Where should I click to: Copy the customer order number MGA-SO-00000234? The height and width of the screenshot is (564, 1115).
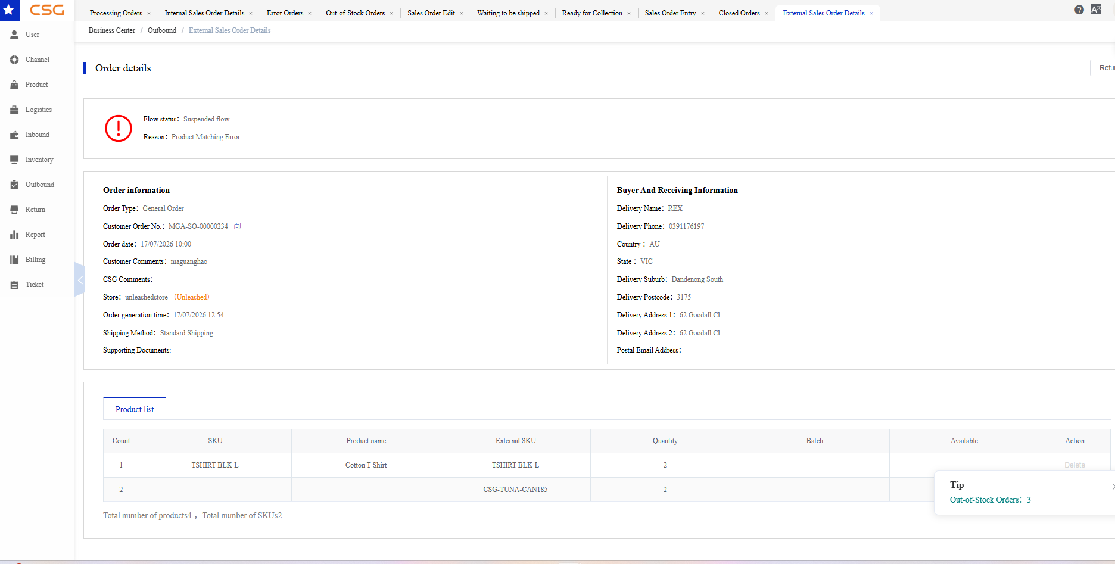(238, 226)
